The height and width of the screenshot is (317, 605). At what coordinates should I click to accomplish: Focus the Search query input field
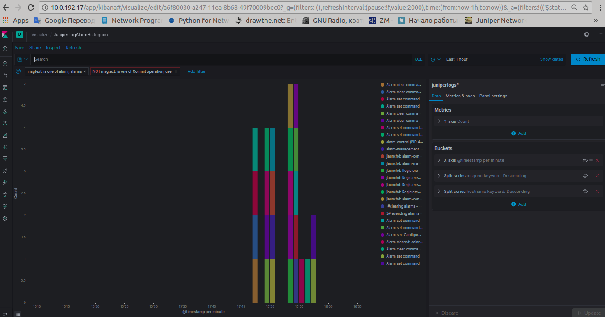tap(221, 59)
